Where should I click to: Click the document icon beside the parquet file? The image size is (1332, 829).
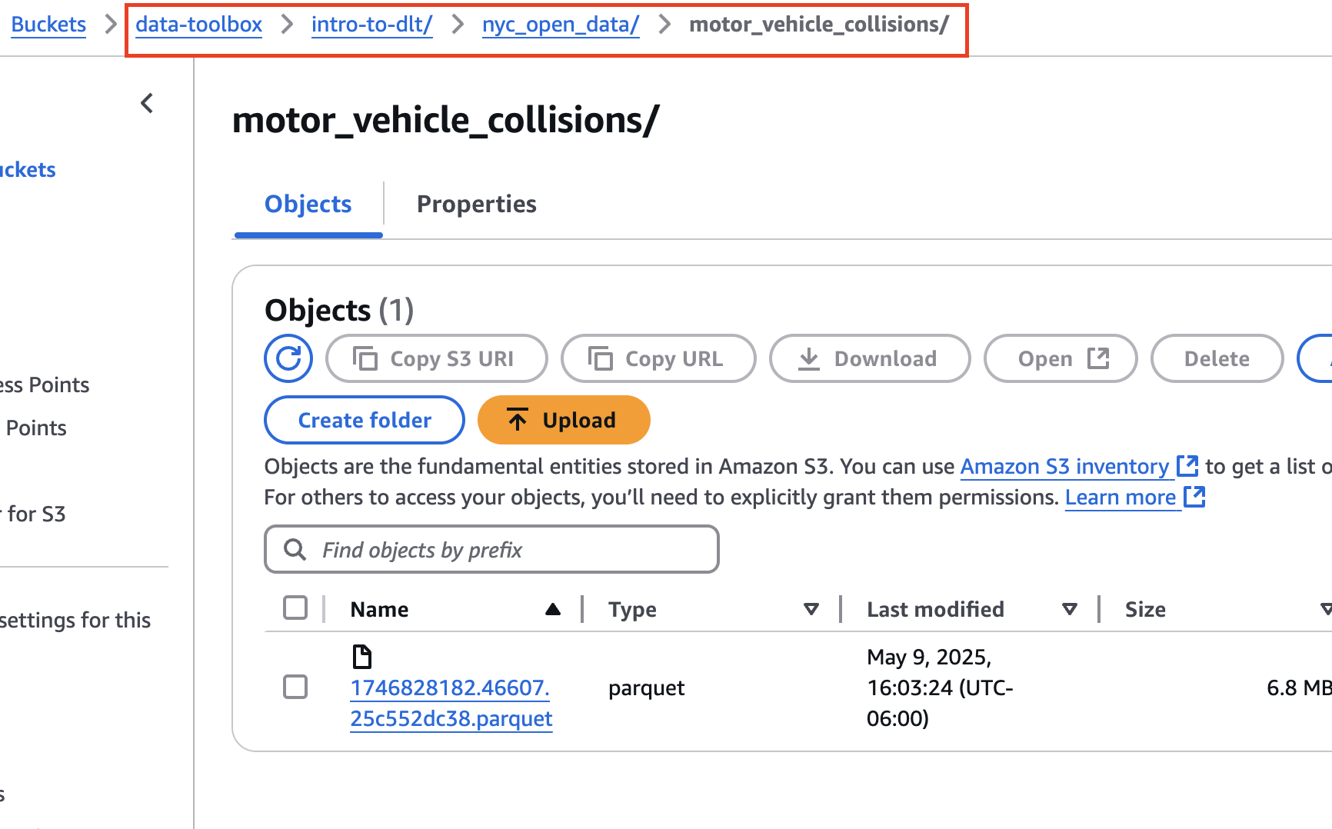361,657
